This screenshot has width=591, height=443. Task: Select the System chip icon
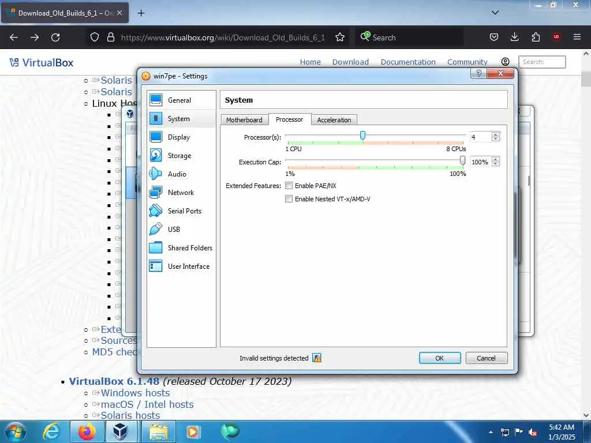(156, 119)
